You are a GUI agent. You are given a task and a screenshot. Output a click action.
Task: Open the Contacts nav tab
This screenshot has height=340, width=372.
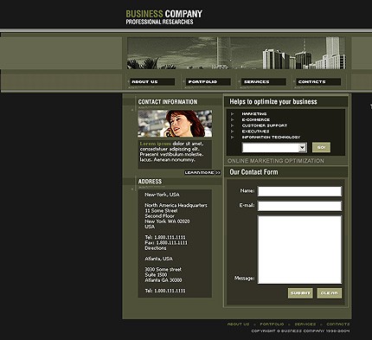point(318,82)
